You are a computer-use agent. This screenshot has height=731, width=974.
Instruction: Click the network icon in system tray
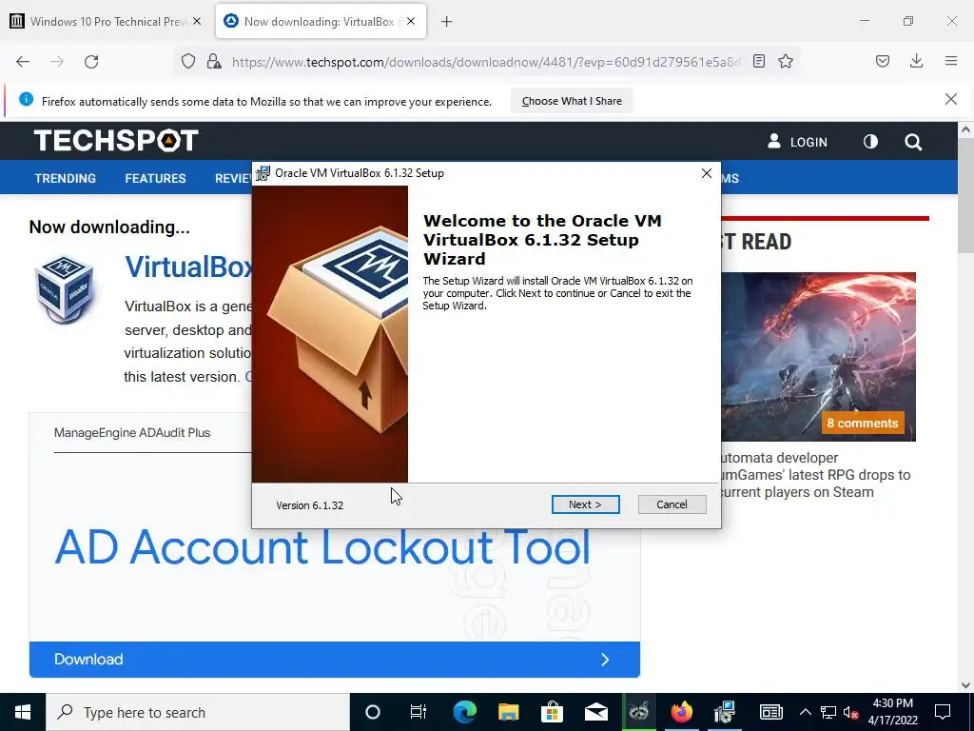(828, 712)
